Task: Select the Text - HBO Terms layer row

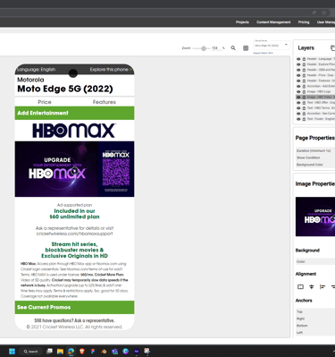Action: tap(315, 108)
